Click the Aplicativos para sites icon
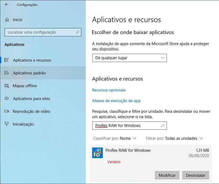Image resolution: width=219 pixels, height=184 pixels. point(7,98)
